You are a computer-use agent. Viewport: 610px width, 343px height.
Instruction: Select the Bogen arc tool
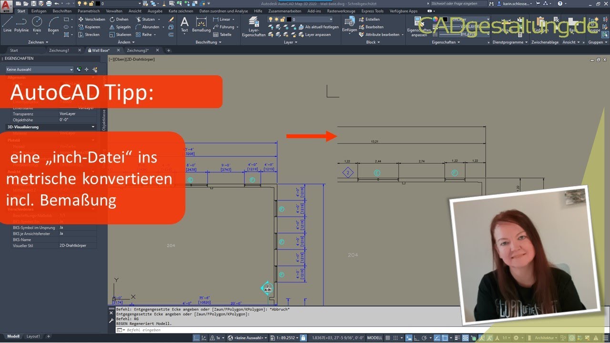coord(53,24)
